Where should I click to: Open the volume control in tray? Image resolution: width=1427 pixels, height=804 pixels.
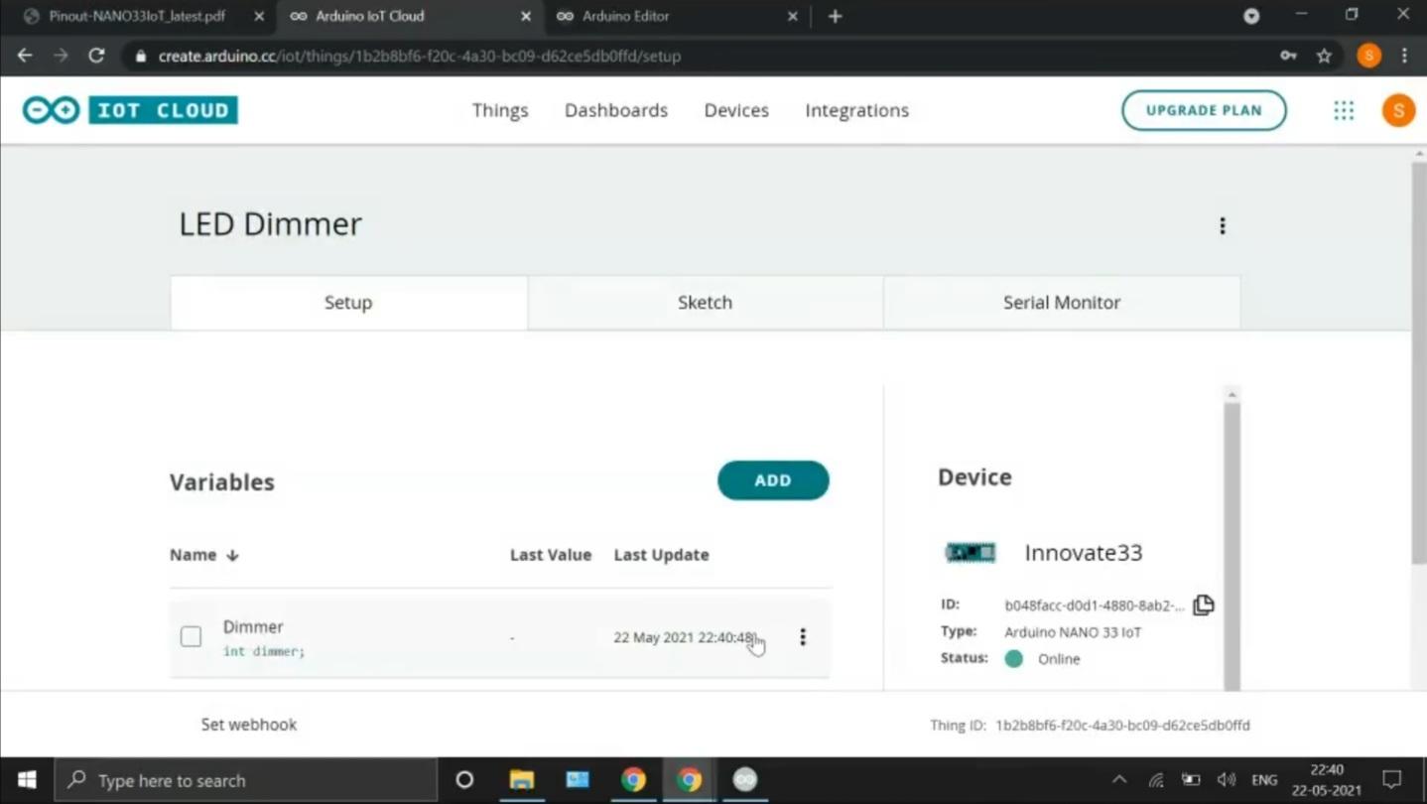click(1227, 780)
